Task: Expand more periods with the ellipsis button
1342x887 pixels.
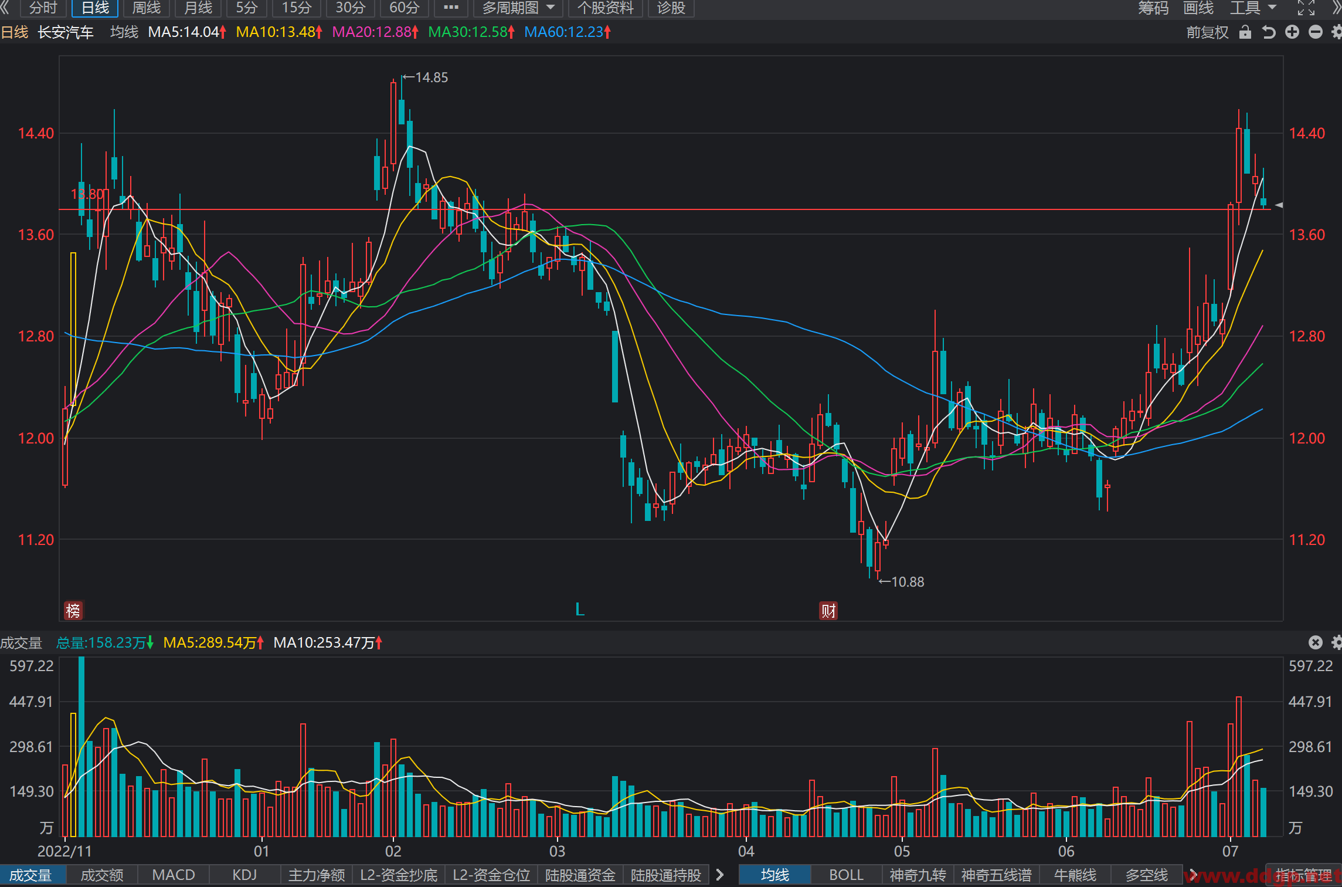Action: click(x=451, y=8)
